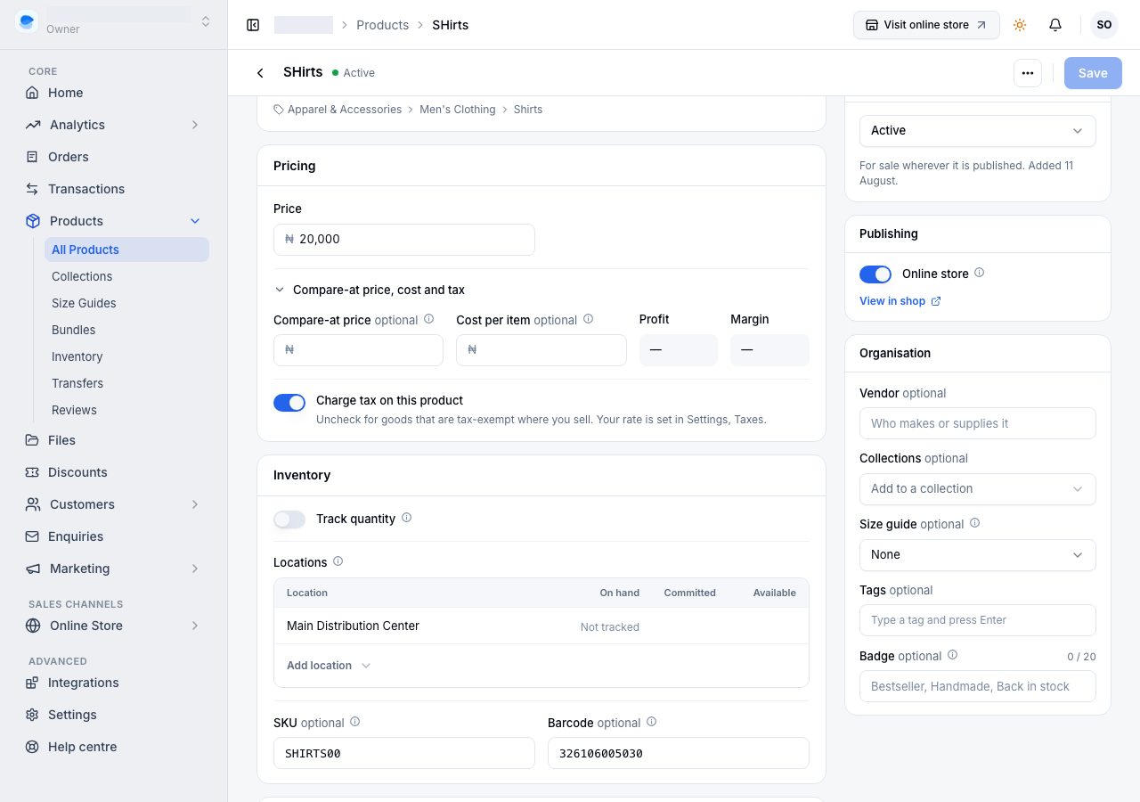Viewport: 1140px width, 802px height.
Task: Toggle the sidebar collapse icon
Action: (253, 25)
